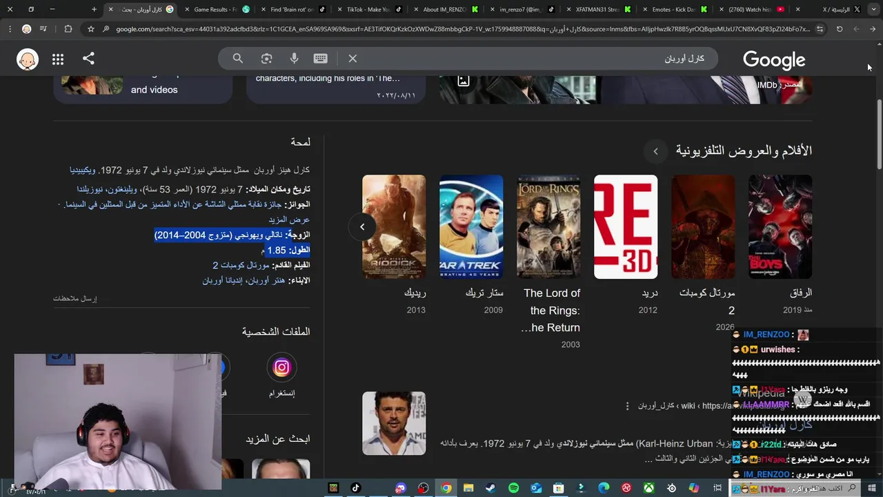Screen dimensions: 883x497
Task: Open the هنتر أوربان children link
Action: tap(267, 280)
